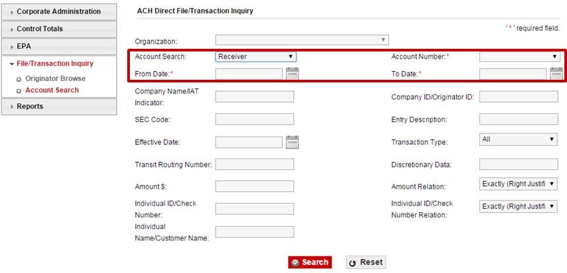This screenshot has width=567, height=273.
Task: Click the red Search button
Action: pos(310,262)
